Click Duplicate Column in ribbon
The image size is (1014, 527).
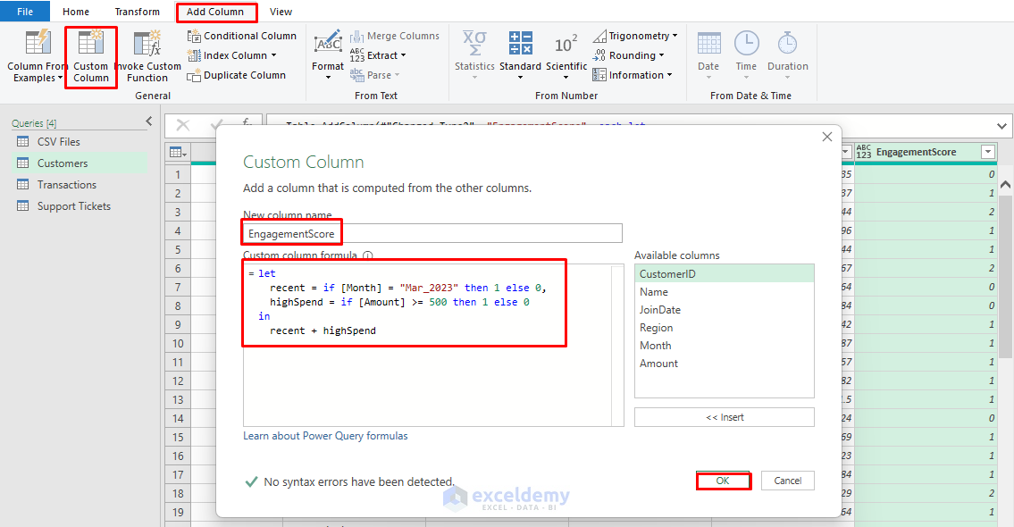[236, 75]
